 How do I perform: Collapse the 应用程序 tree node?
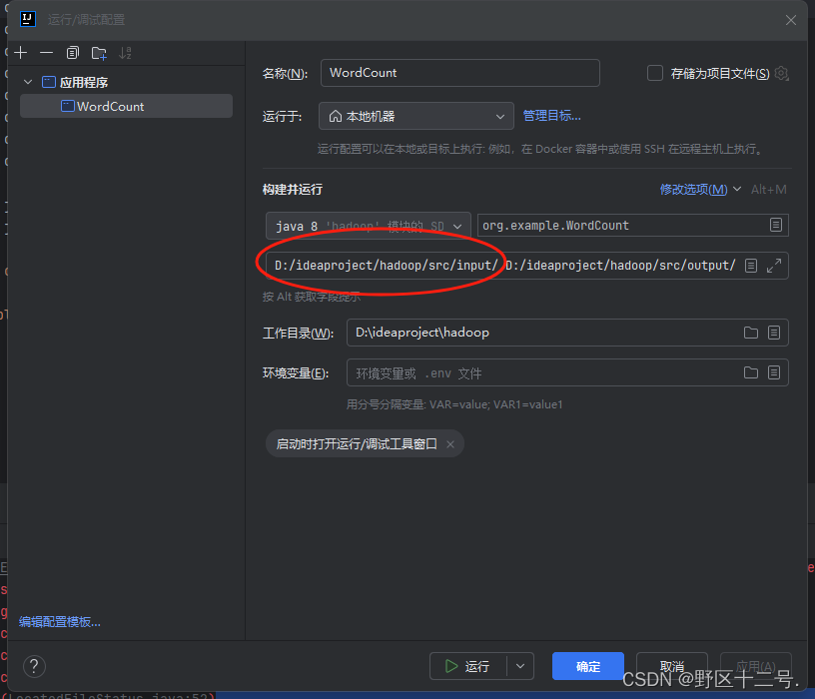pos(27,81)
